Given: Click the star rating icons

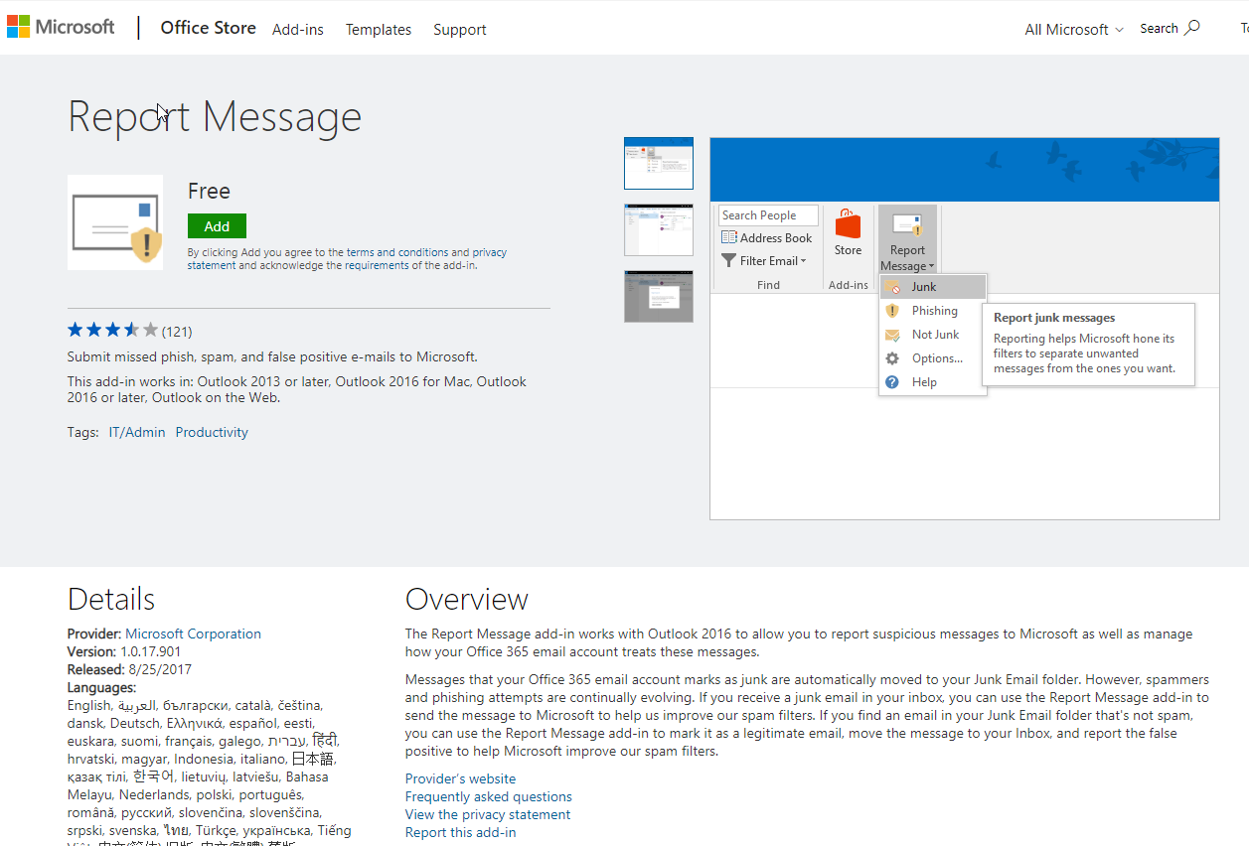Looking at the screenshot, I should [x=112, y=330].
